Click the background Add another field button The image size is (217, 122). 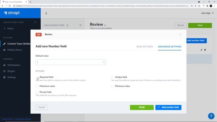(197, 41)
